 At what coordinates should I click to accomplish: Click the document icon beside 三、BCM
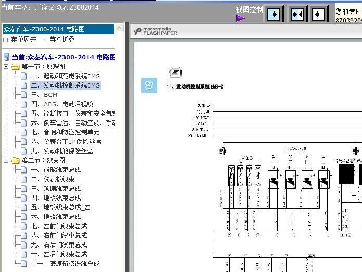point(24,95)
